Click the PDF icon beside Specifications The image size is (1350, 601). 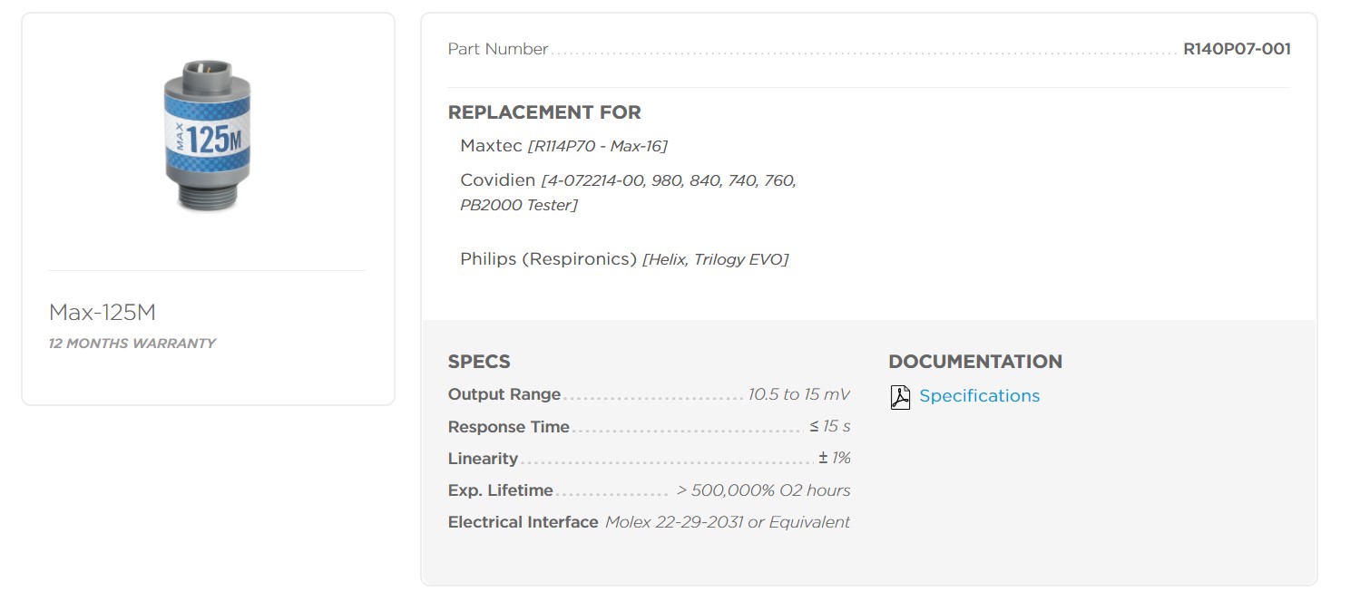point(900,397)
